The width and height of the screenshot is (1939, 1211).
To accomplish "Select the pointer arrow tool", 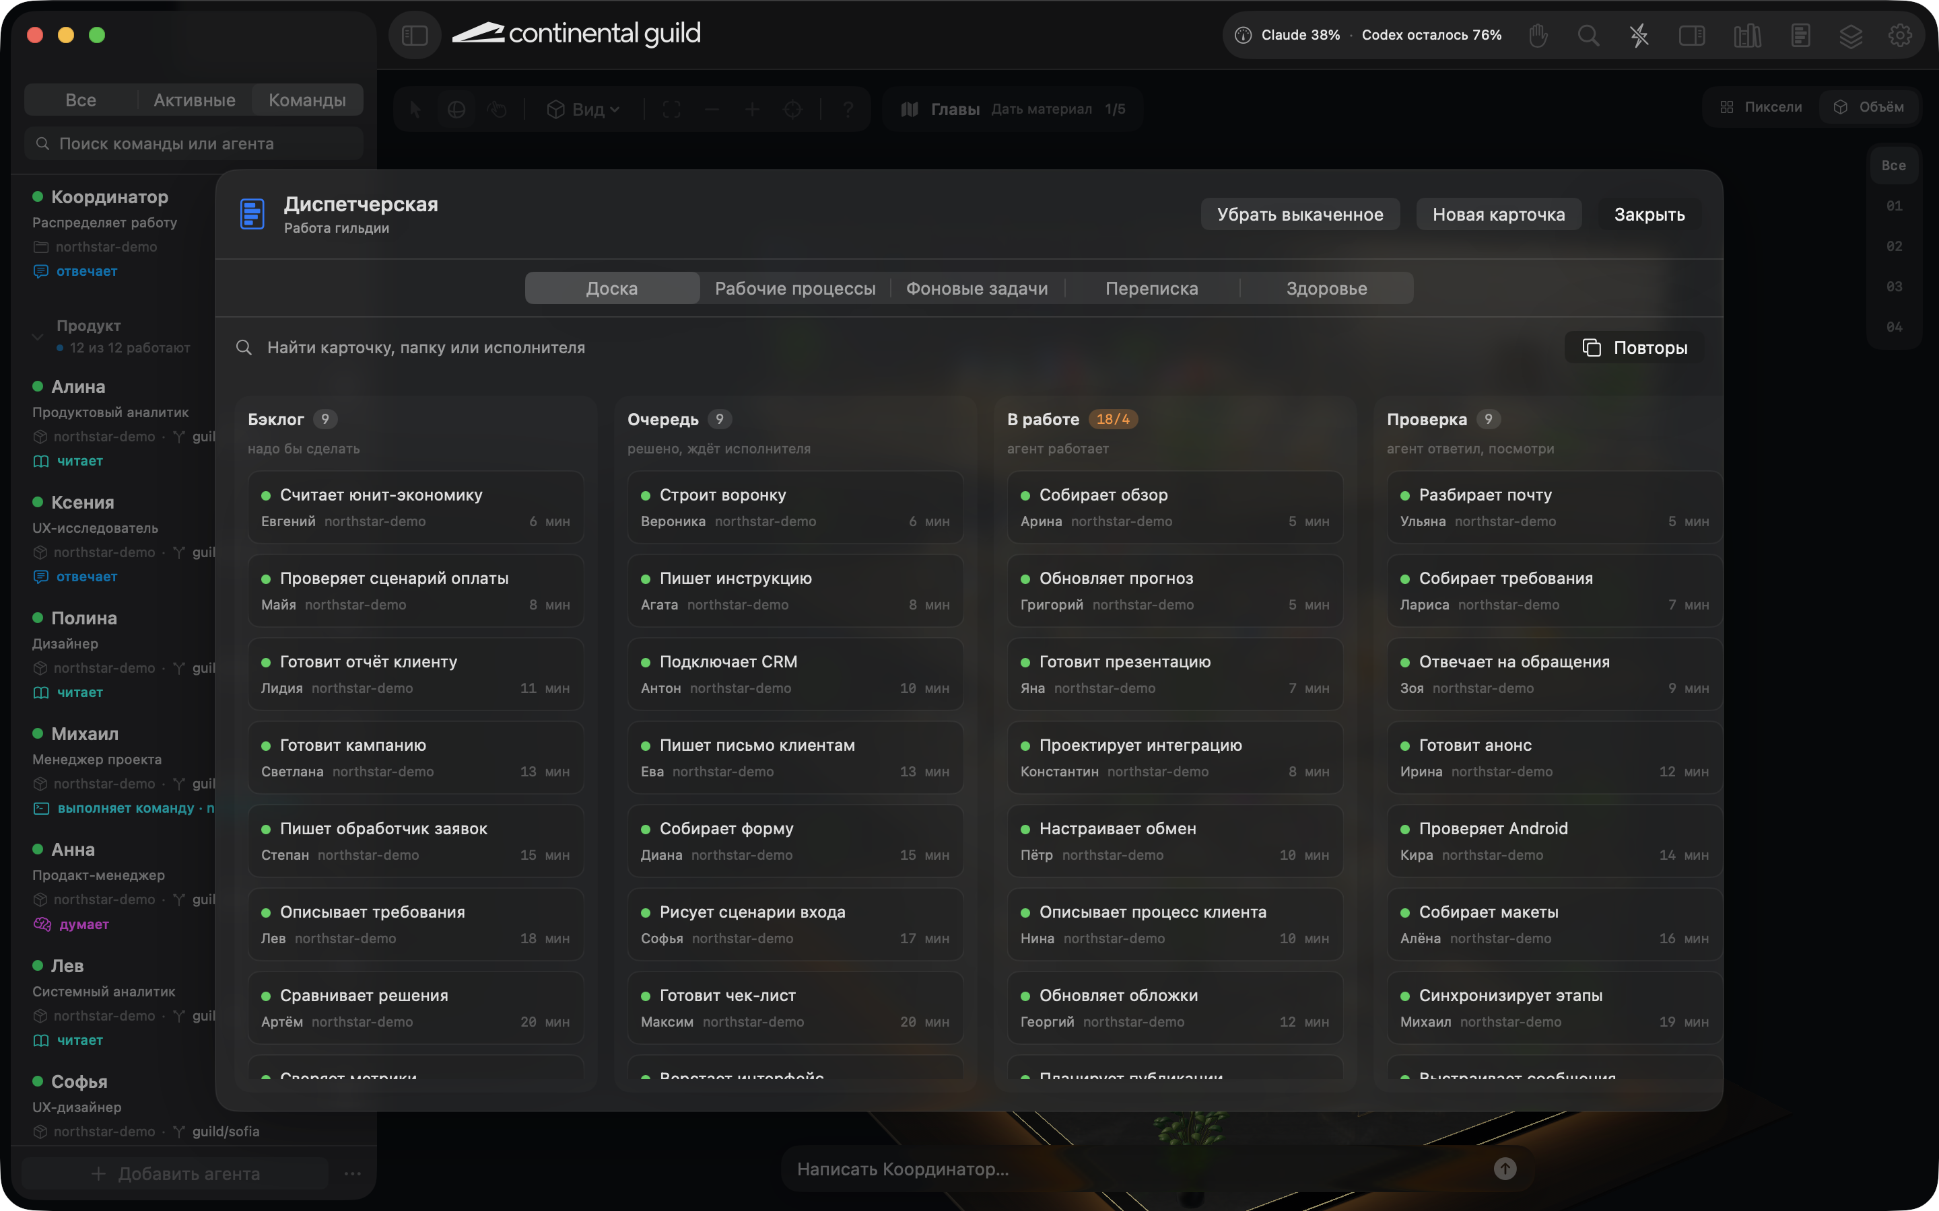I will tap(415, 109).
